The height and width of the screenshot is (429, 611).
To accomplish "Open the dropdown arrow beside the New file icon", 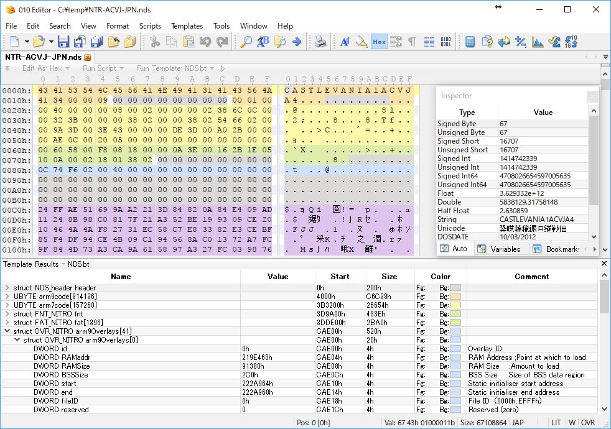I will click(27, 42).
